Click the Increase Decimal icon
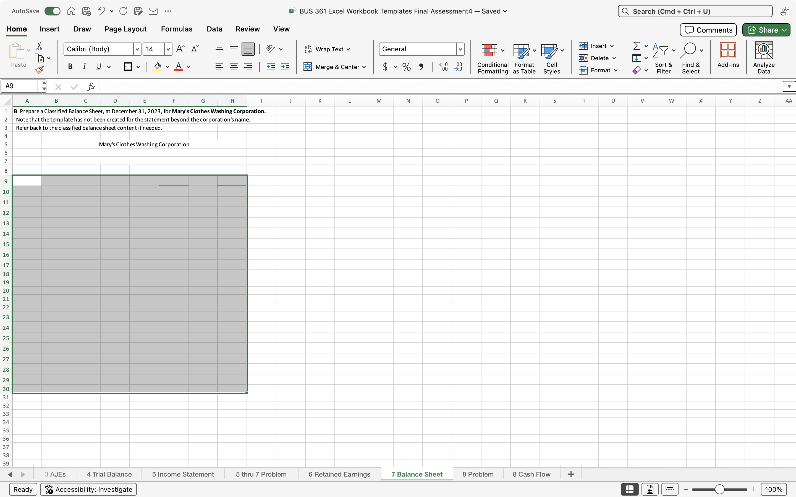The height and width of the screenshot is (497, 796). click(x=443, y=67)
